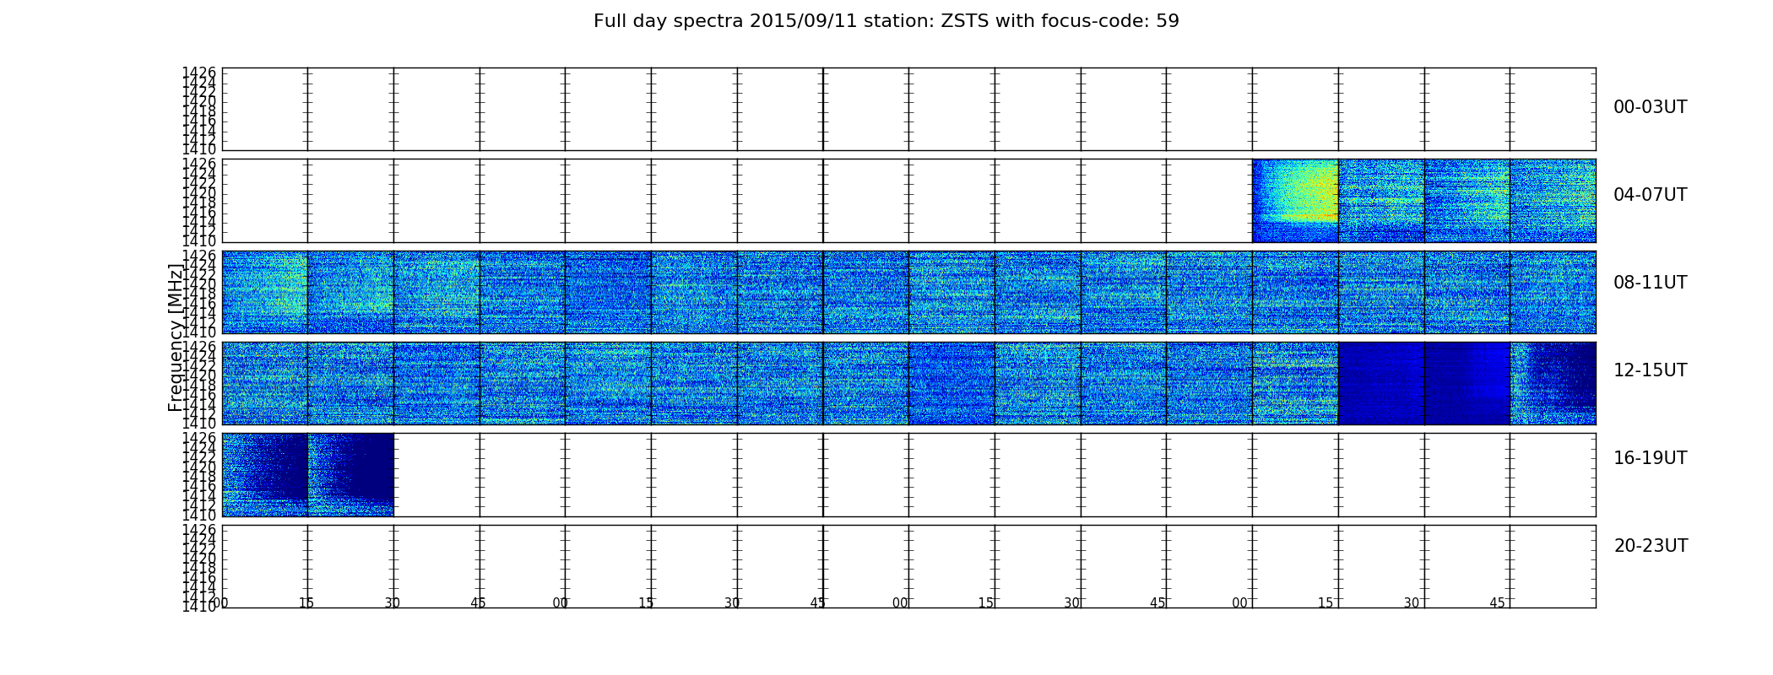Click the spectrogram data in the 16-19UT row
1773x675 pixels.
(307, 474)
